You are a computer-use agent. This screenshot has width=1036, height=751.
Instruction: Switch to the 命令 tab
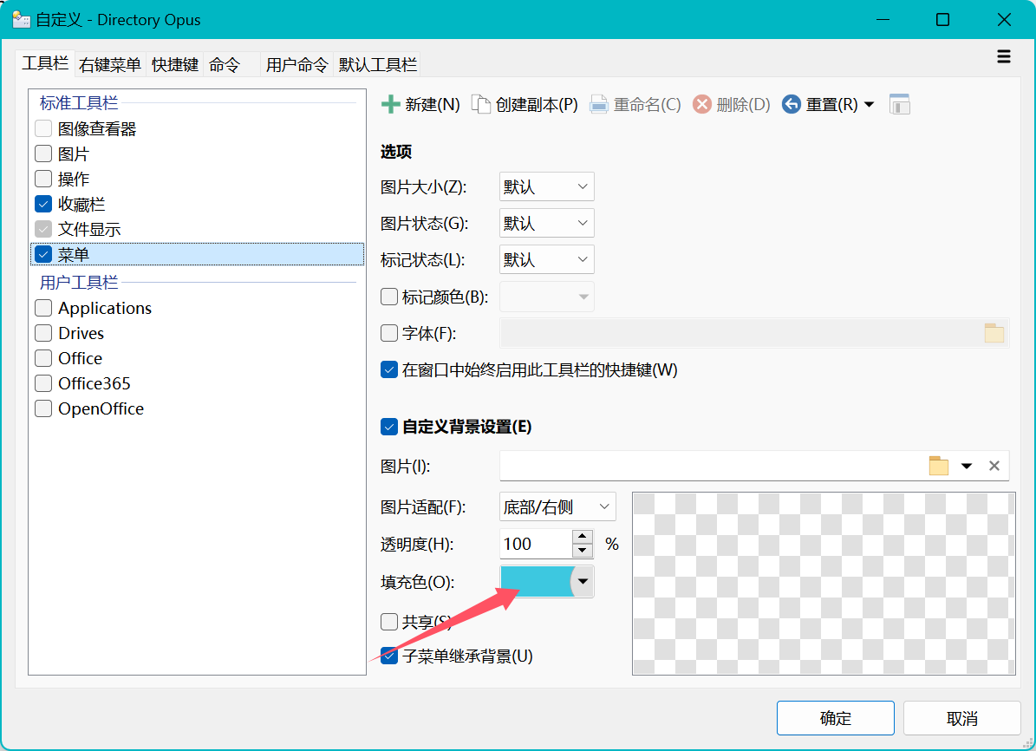coord(231,65)
